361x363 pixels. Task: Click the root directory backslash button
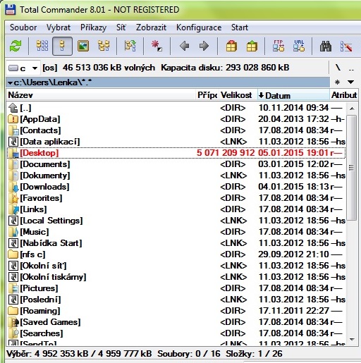338,68
